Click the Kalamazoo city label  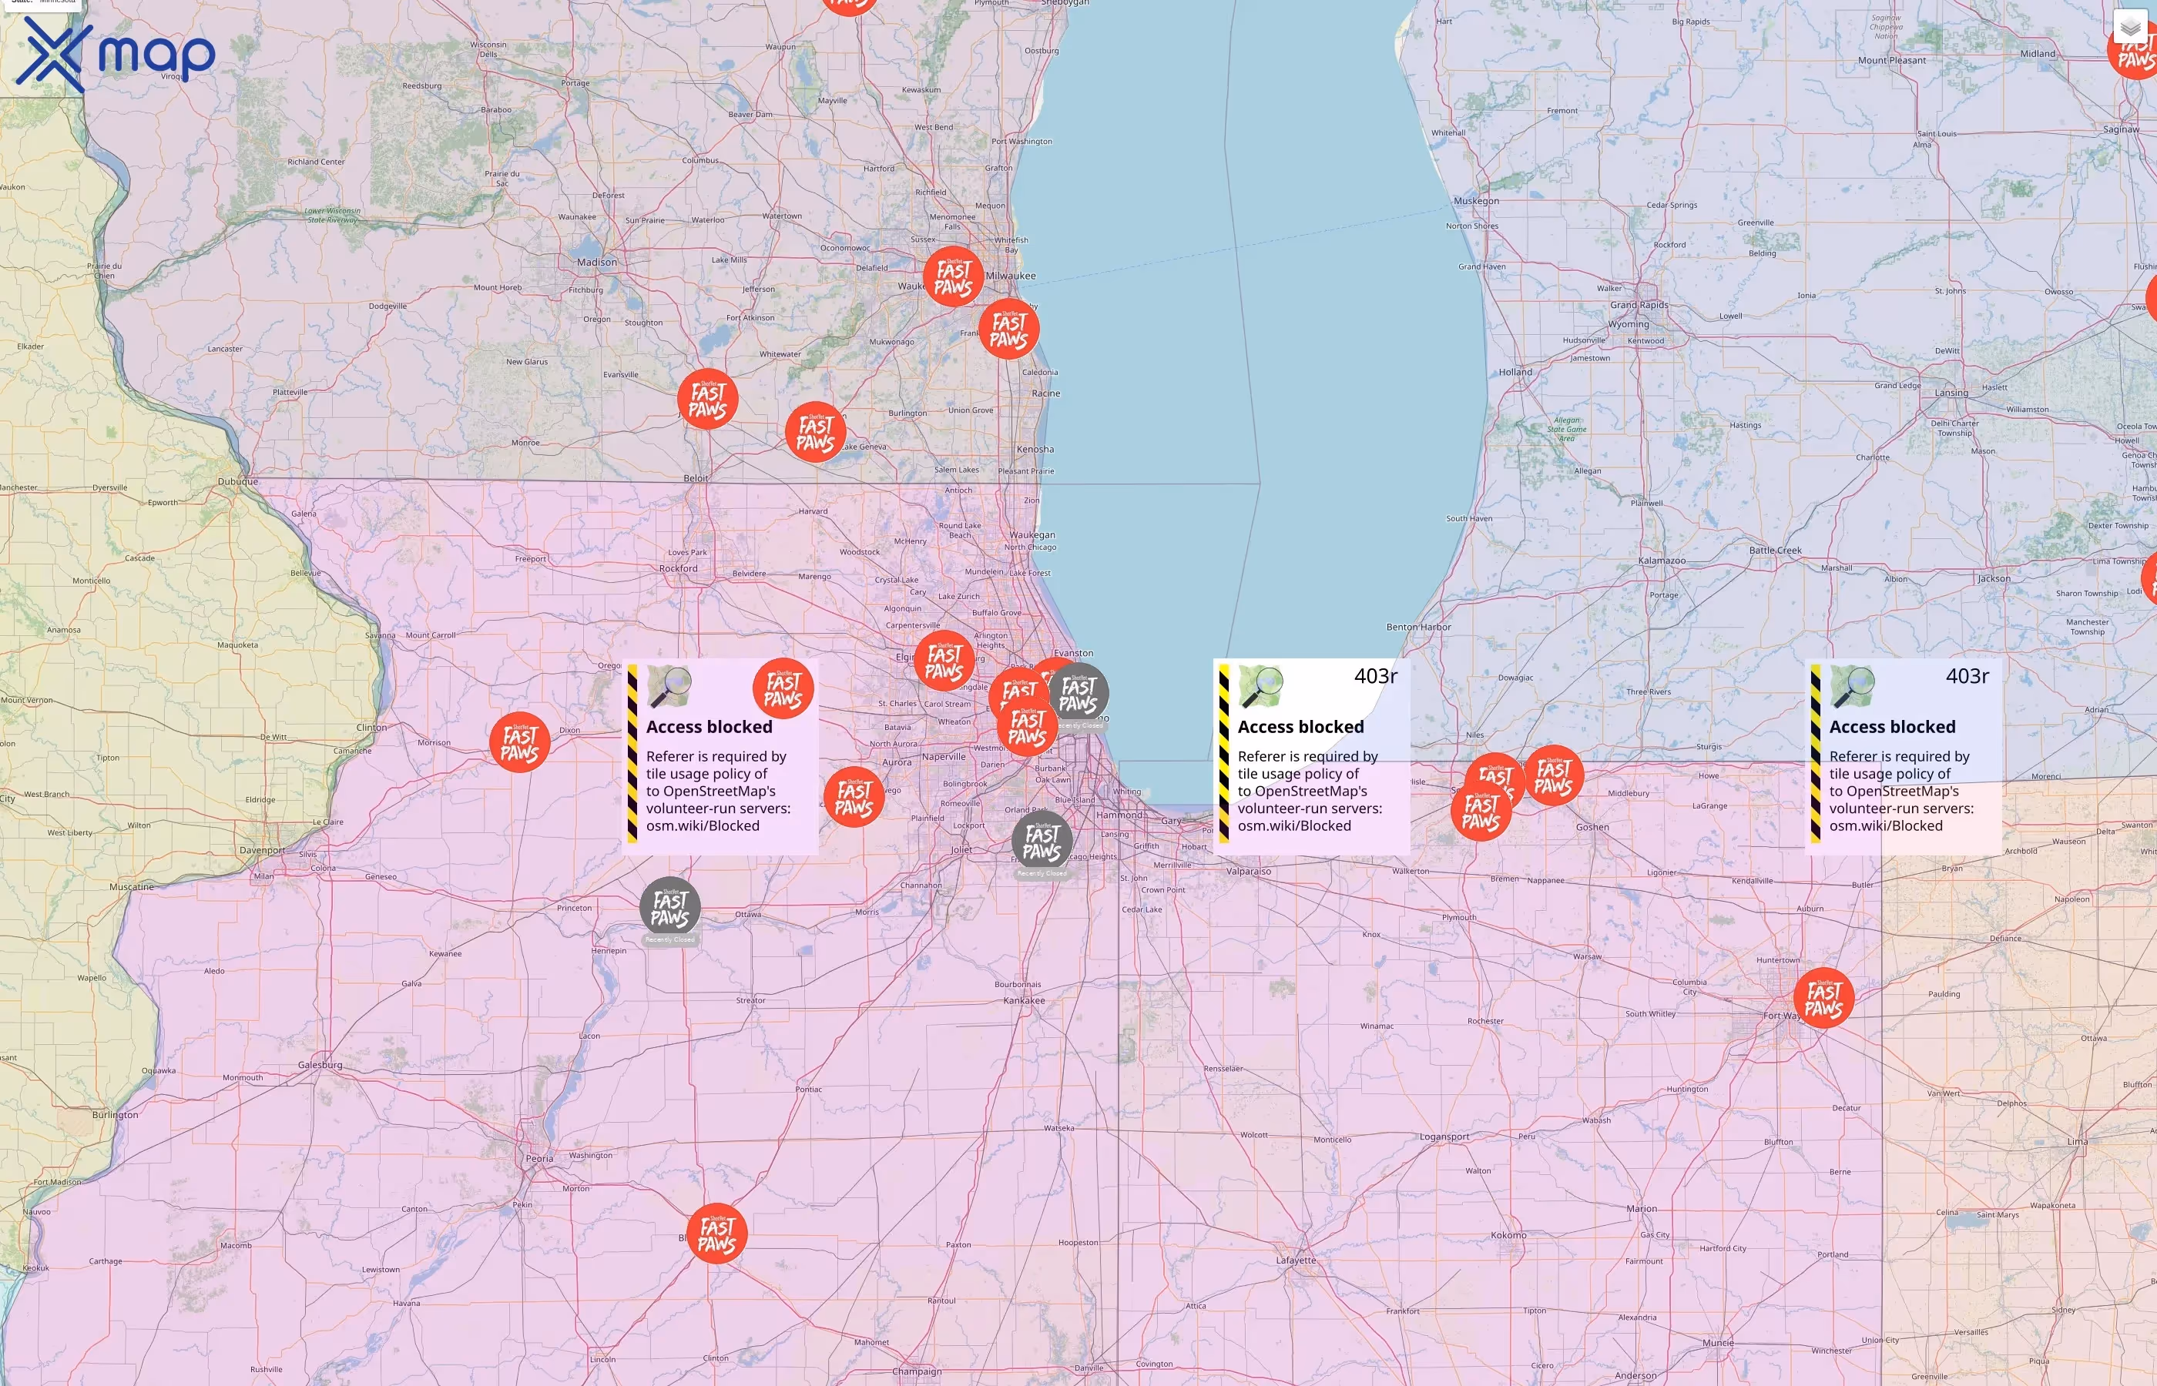(1661, 561)
